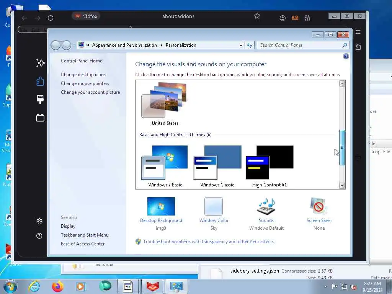This screenshot has width=392, height=294.
Task: Click the extension icon right of uBlock
Action: (x=307, y=18)
